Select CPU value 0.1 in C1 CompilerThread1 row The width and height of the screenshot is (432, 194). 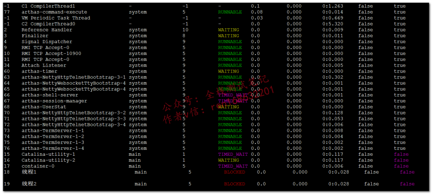point(255,6)
